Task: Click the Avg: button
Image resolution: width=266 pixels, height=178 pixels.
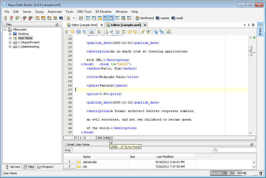Action: tap(68, 150)
